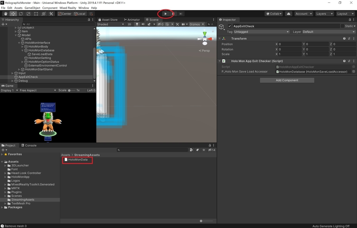Select the Move tool

pyautogui.click(x=13, y=14)
